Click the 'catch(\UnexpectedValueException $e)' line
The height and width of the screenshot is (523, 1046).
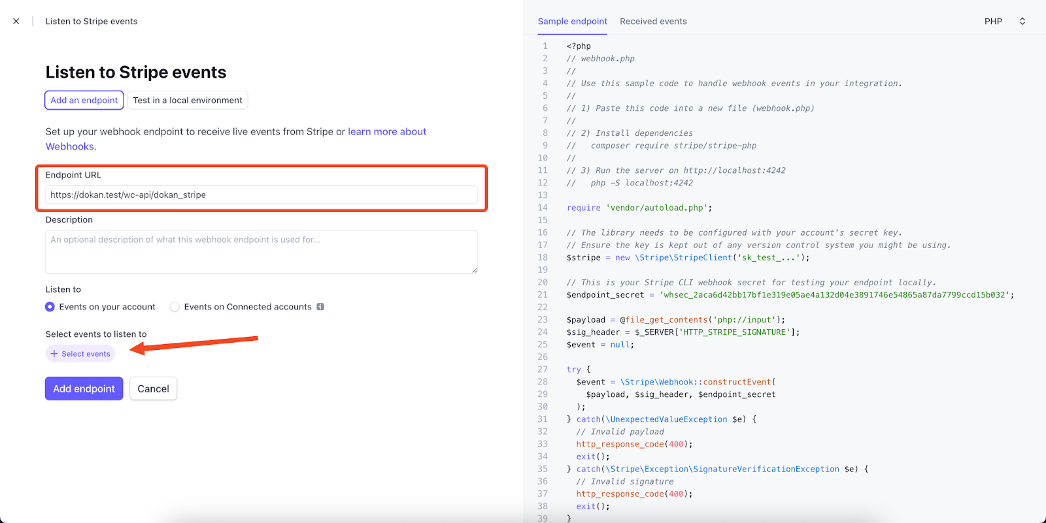(662, 419)
